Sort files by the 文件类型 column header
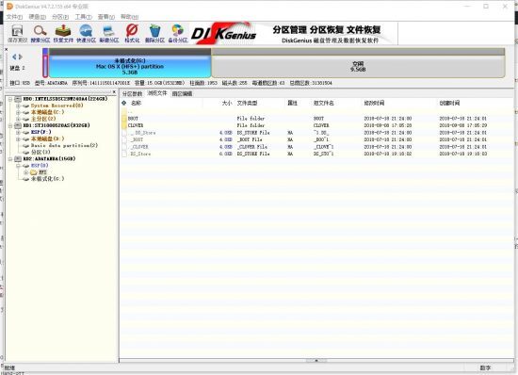The image size is (518, 375). click(247, 103)
